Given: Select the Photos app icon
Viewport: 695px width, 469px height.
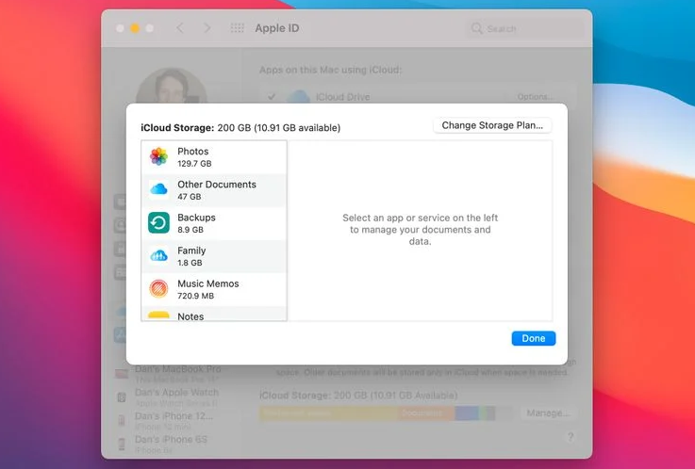Looking at the screenshot, I should point(158,157).
